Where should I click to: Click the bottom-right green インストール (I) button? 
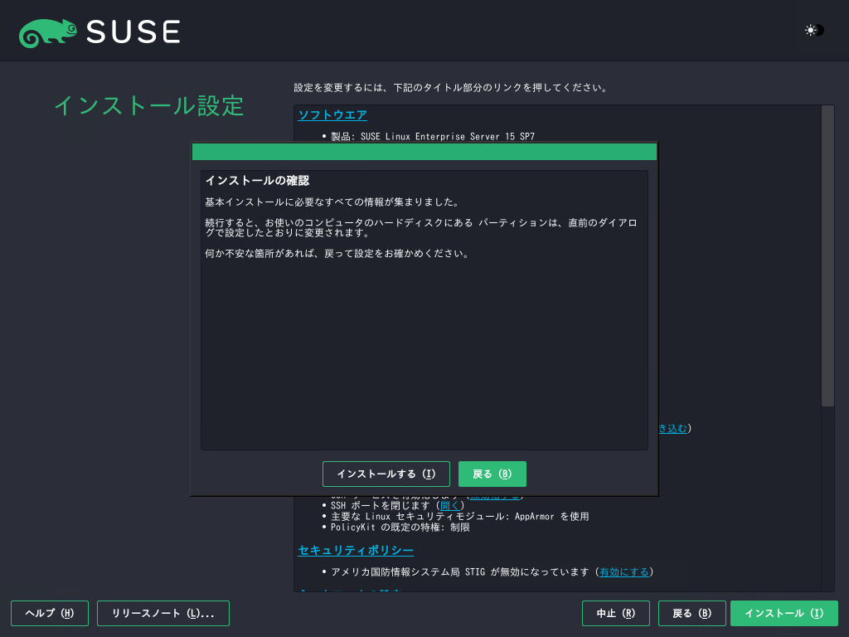[784, 613]
